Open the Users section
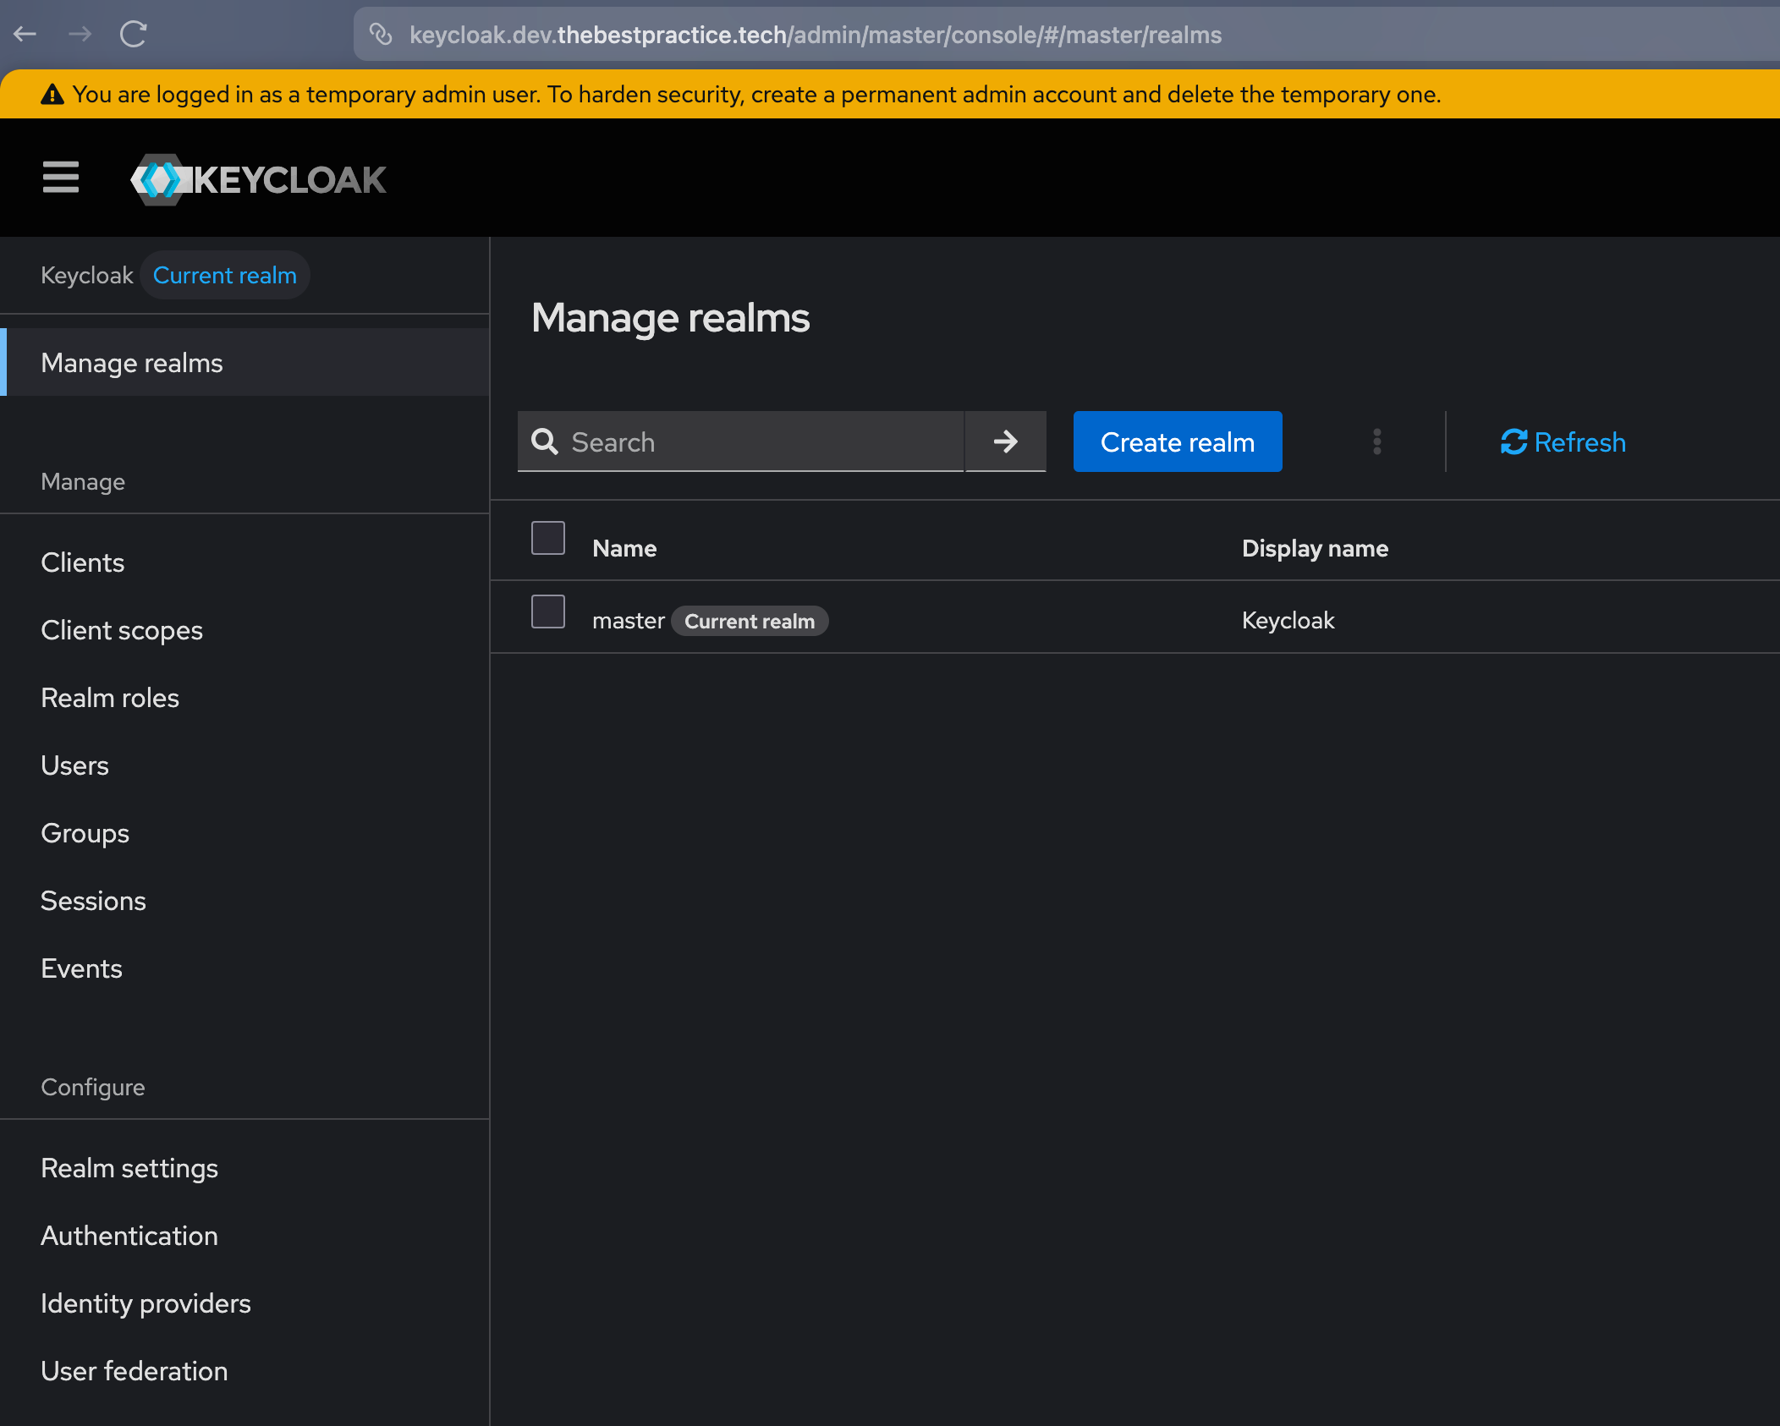The width and height of the screenshot is (1780, 1426). 74,765
